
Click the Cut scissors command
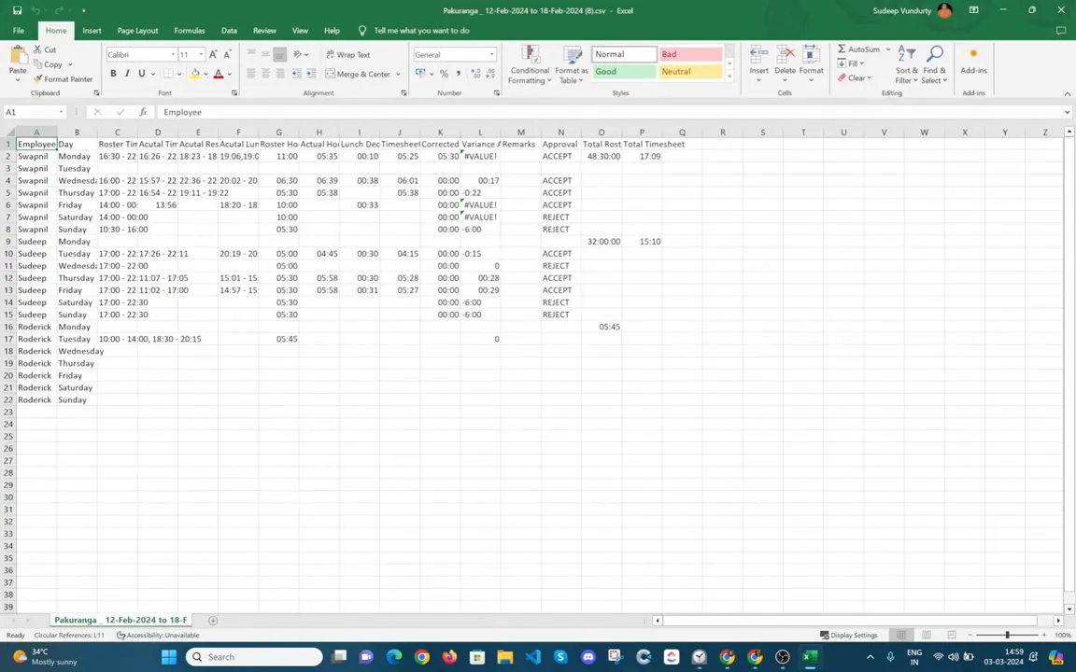click(45, 49)
